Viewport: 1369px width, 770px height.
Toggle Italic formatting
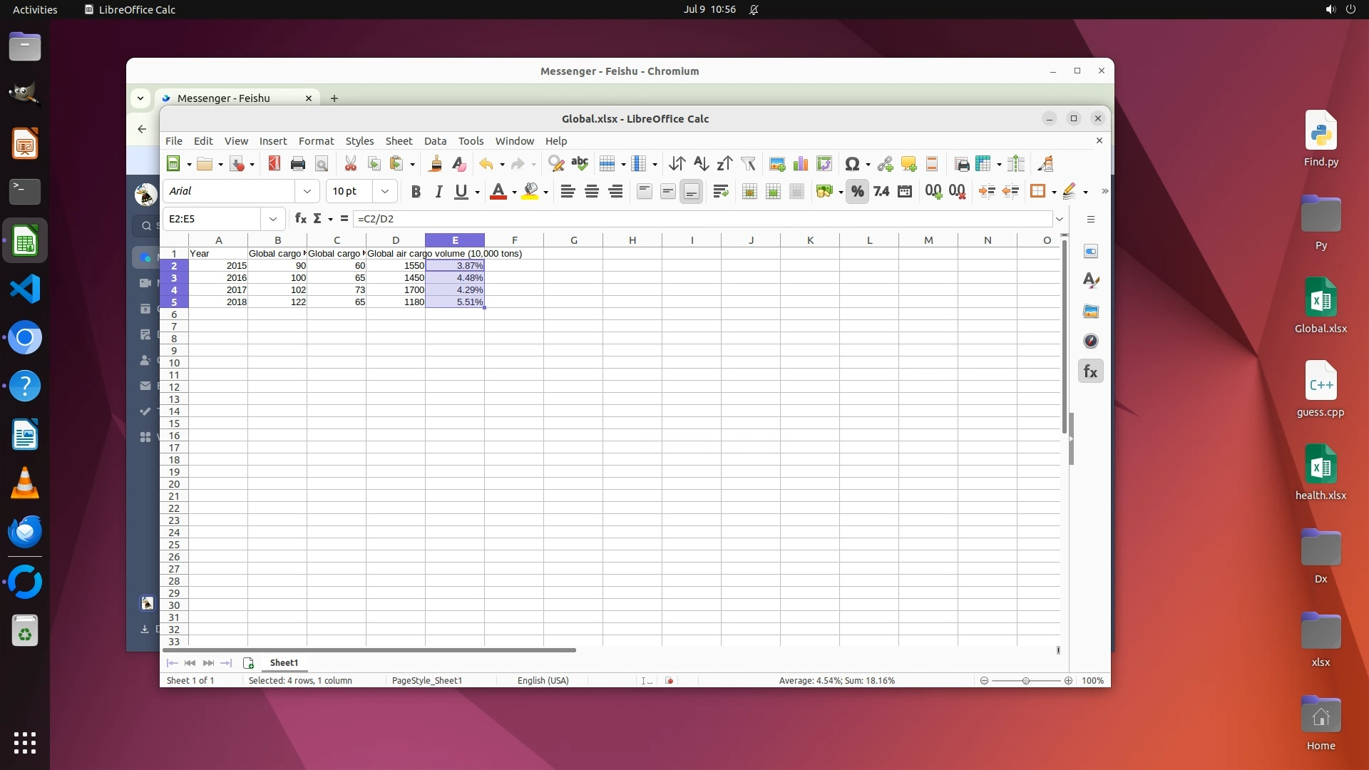(x=439, y=191)
